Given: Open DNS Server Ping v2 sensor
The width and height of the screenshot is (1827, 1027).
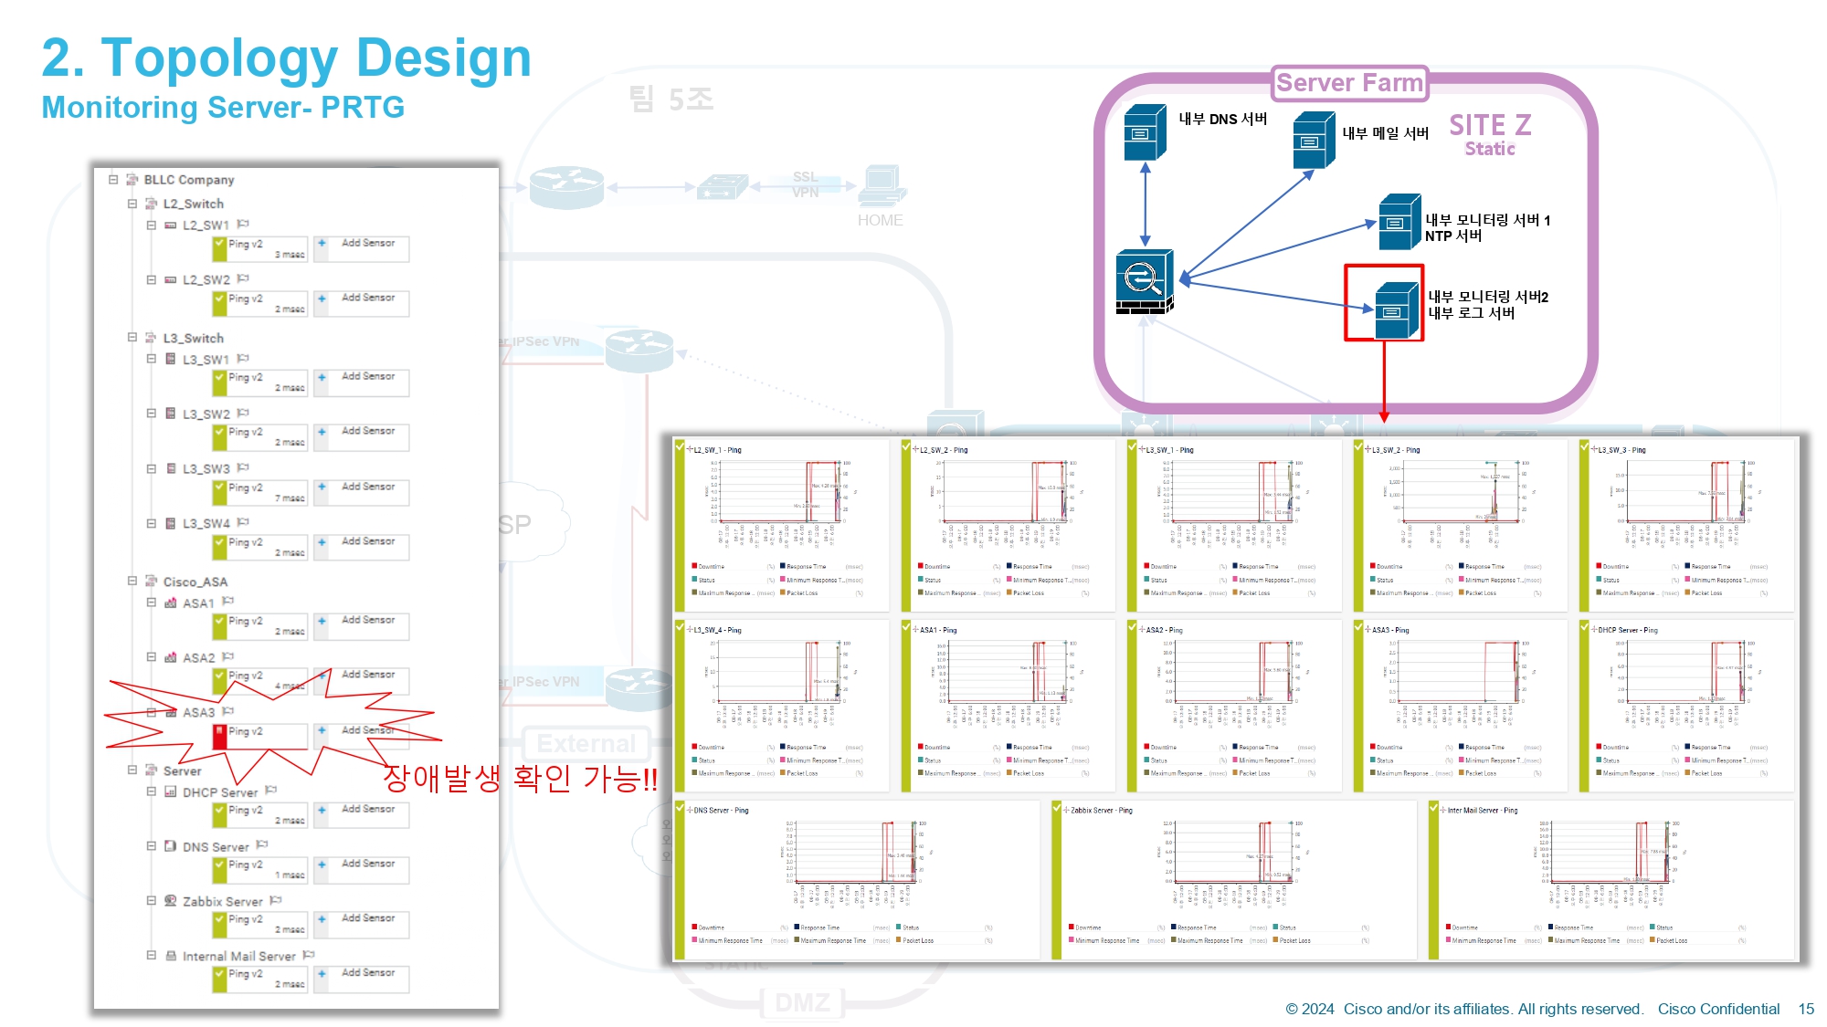Looking at the screenshot, I should click(260, 869).
